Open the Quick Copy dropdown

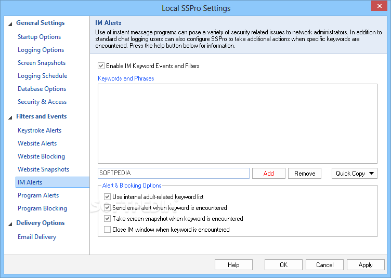[x=355, y=174]
